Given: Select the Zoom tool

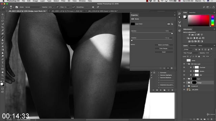Looking at the screenshot, I should tap(2, 75).
